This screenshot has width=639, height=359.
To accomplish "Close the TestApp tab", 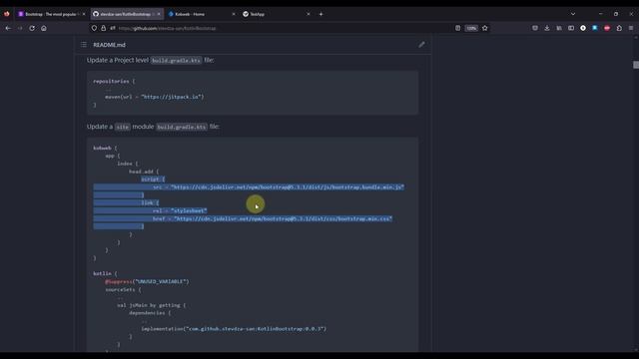I will click(x=309, y=14).
